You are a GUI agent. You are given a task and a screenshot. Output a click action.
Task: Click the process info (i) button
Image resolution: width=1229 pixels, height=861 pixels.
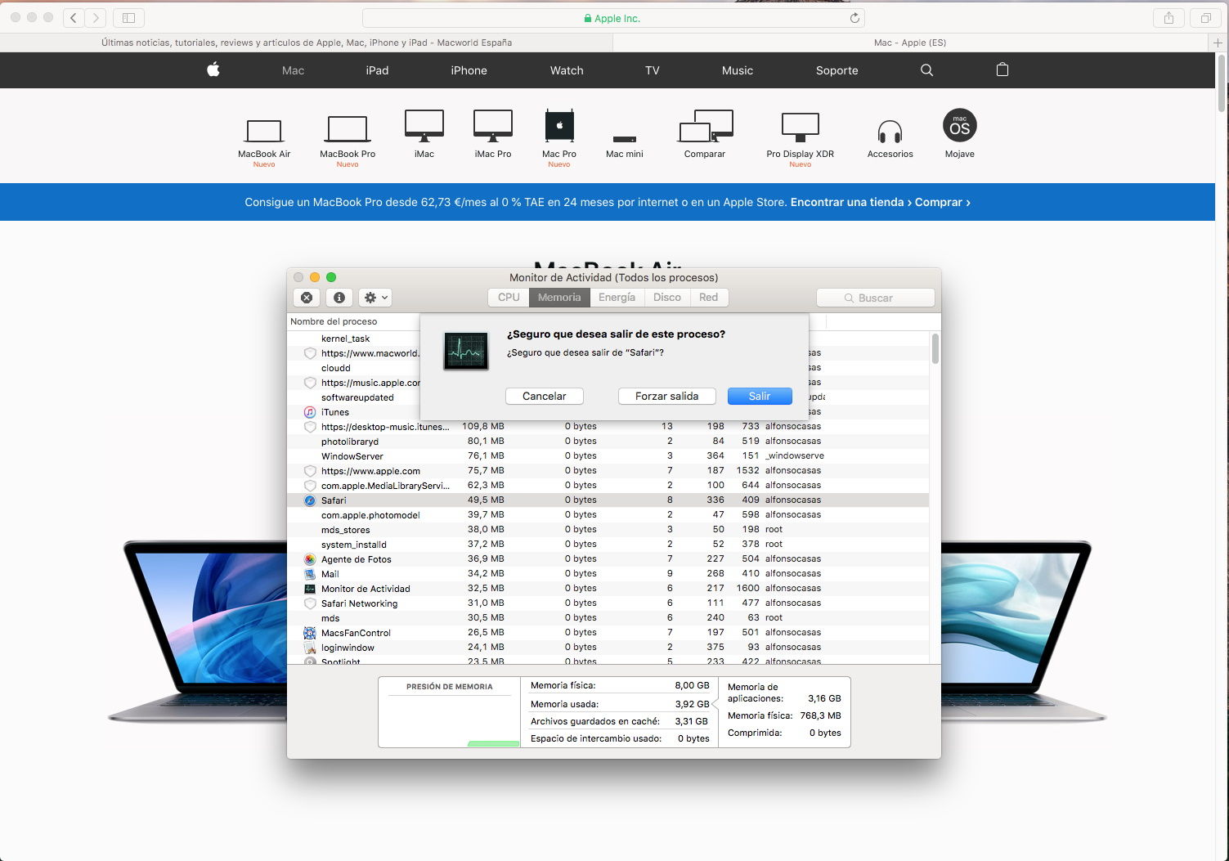339,298
